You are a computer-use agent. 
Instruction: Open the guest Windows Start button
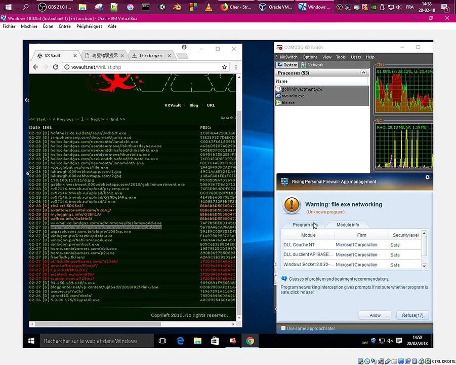pyautogui.click(x=31, y=341)
